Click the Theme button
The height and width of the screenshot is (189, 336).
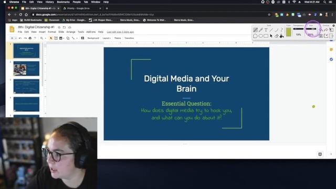pos(118,38)
